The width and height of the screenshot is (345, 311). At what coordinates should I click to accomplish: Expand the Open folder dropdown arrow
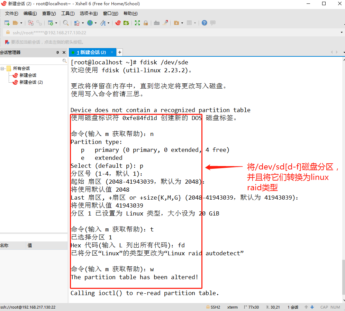click(21, 23)
